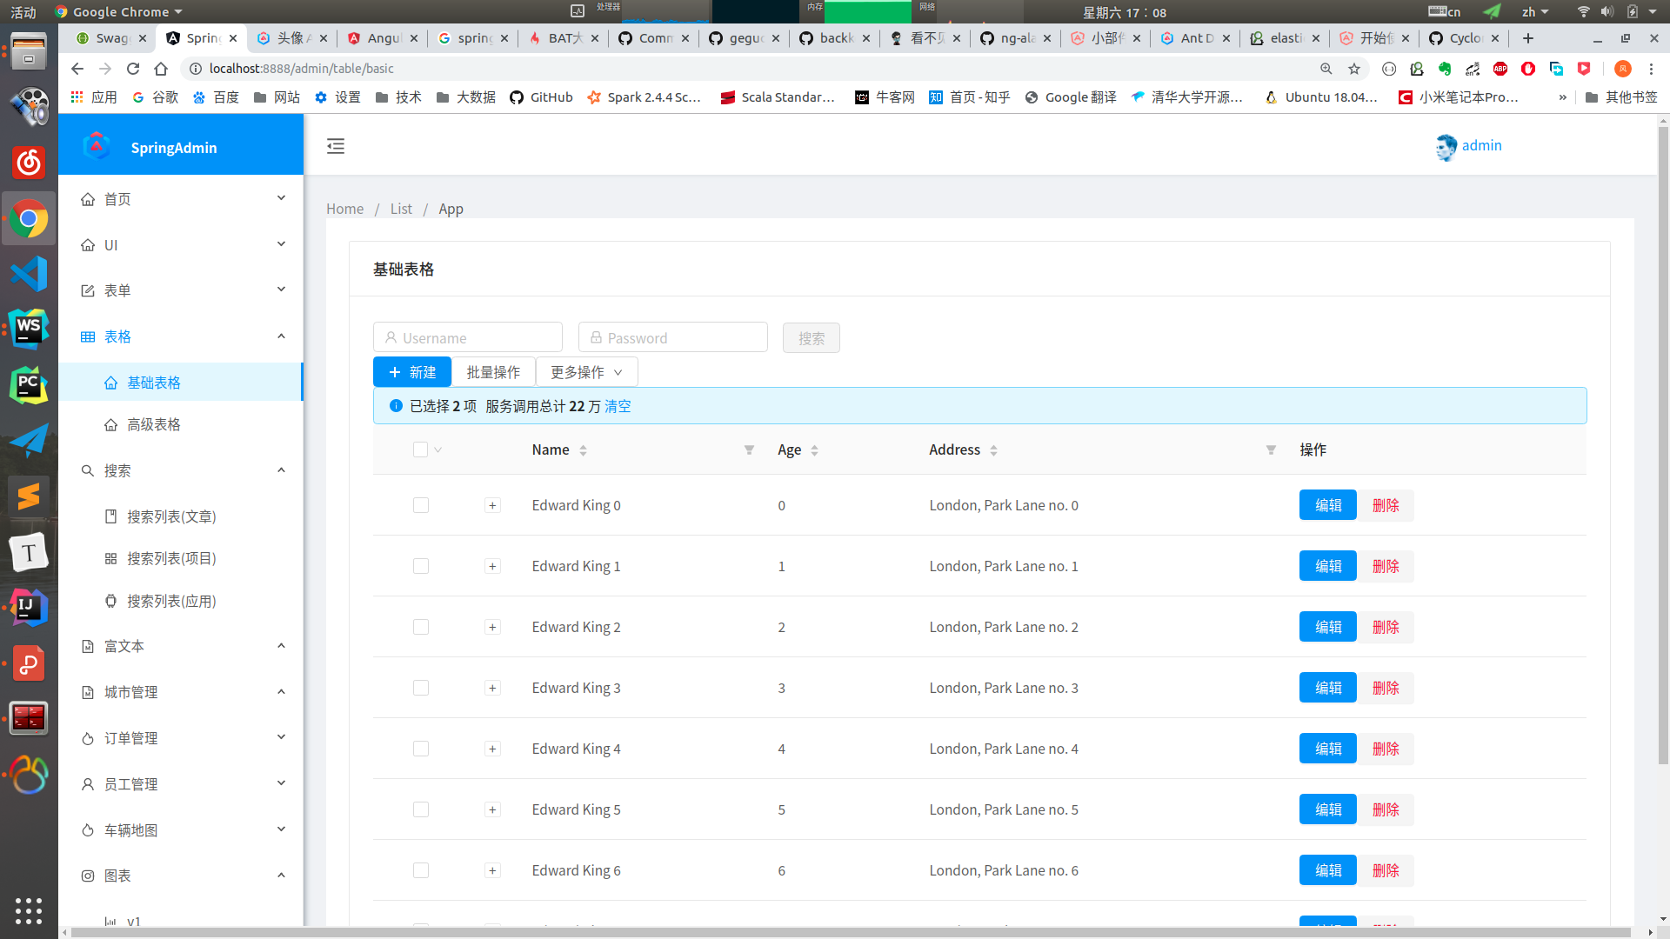Sort the table by the Age sorter arrows
Screen dimensions: 1670x939
point(814,450)
